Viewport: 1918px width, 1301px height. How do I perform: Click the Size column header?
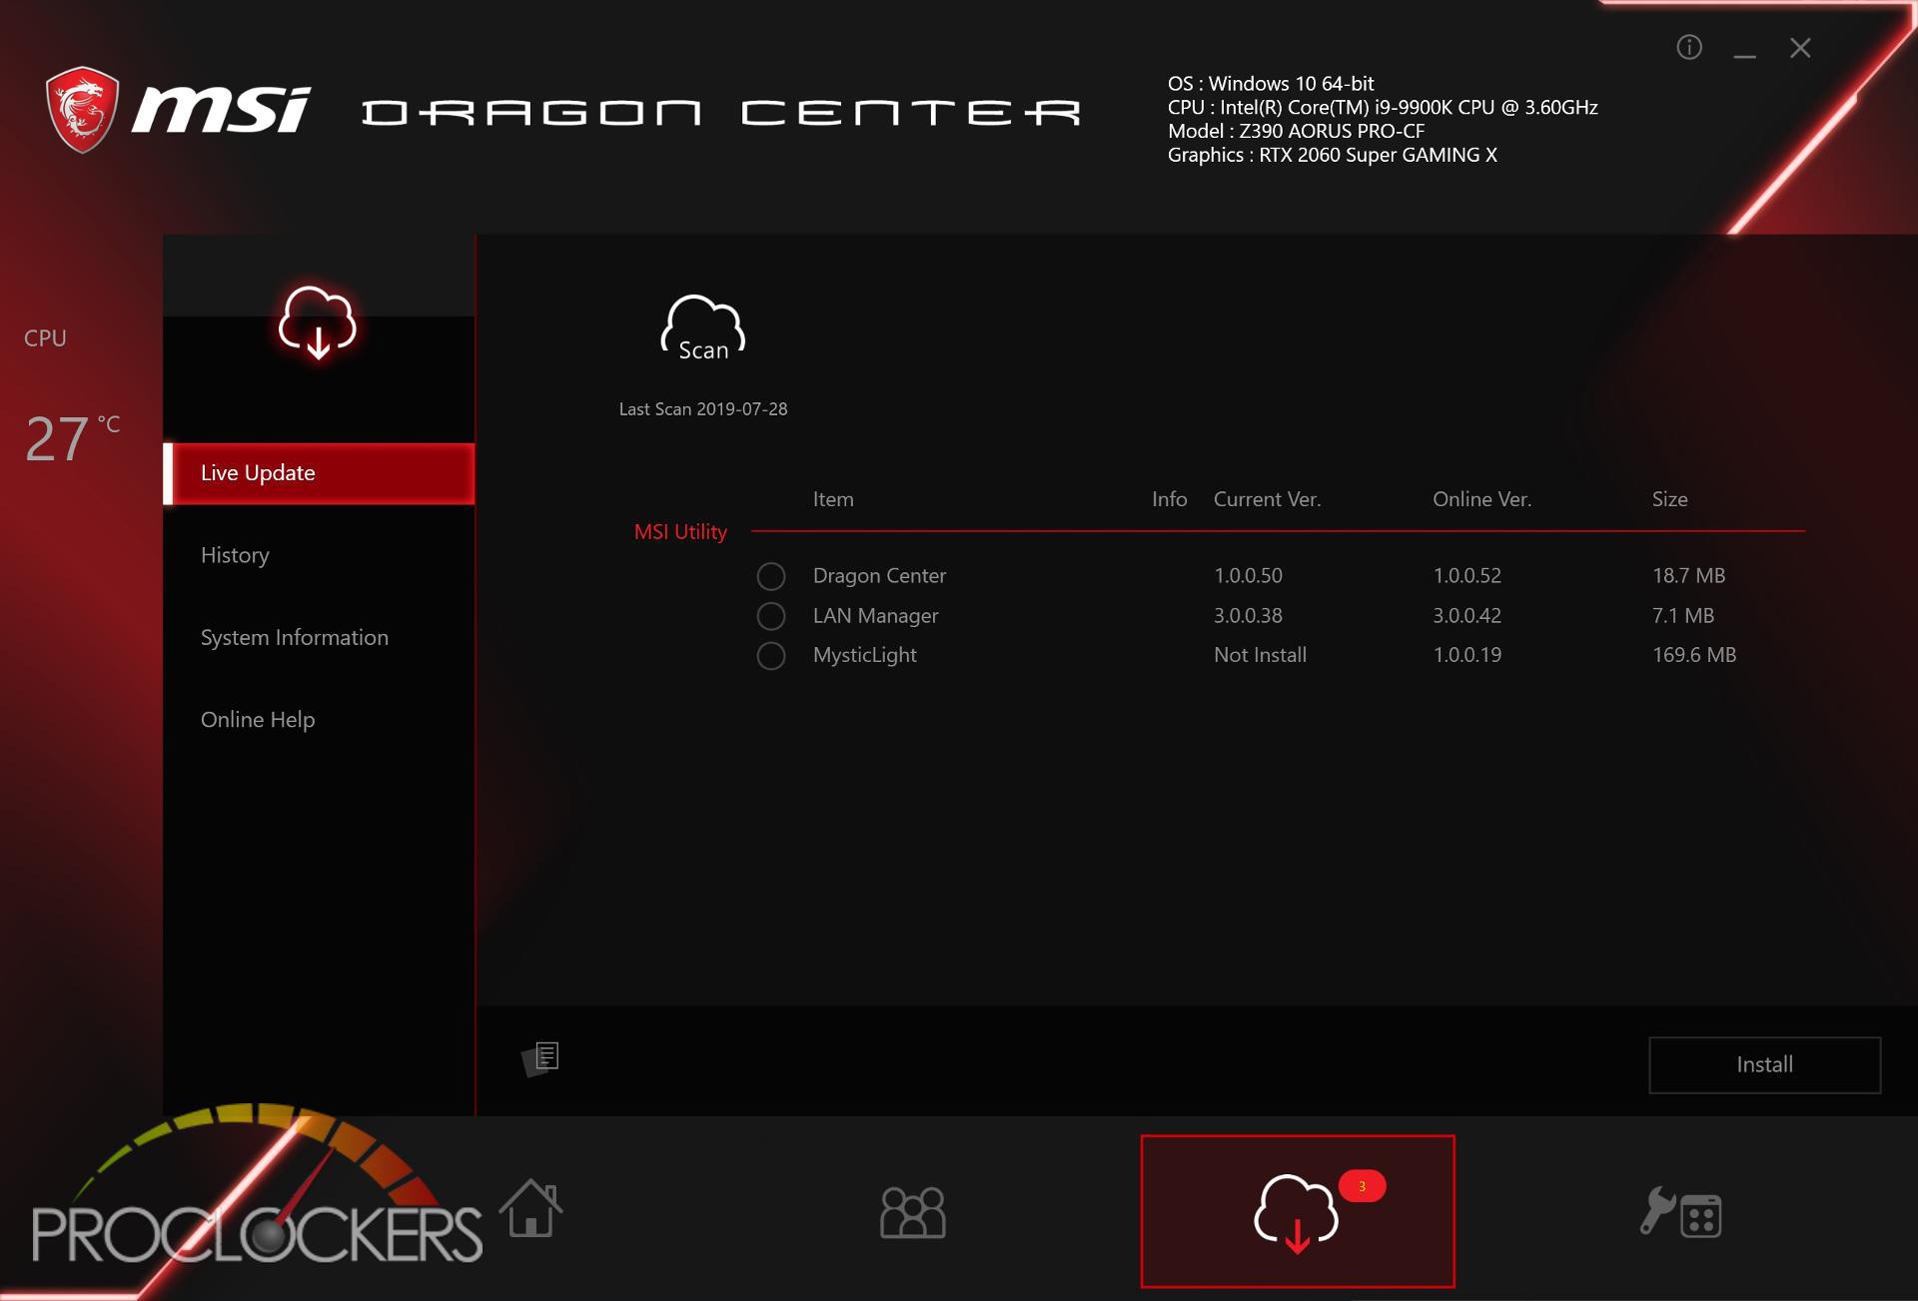1669,499
